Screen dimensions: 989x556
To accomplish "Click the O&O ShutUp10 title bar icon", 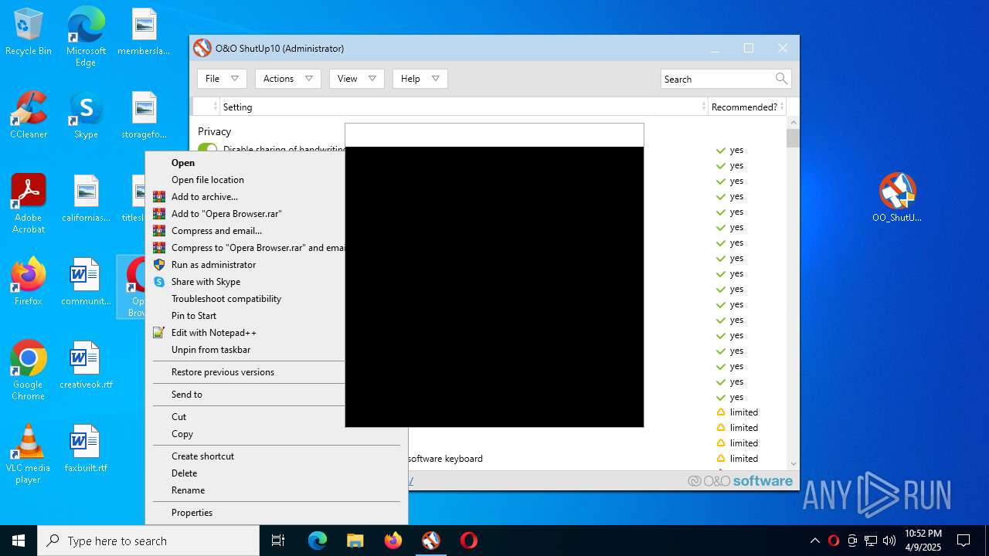I will pos(202,48).
